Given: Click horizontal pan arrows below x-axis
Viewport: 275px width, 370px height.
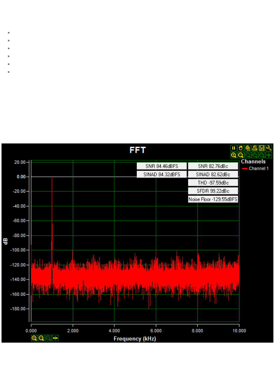Looking at the screenshot, I should click(55, 338).
